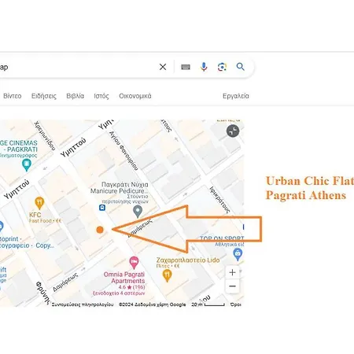Open the Ειδήσεις search tab
This screenshot has width=354, height=354.
(x=44, y=96)
